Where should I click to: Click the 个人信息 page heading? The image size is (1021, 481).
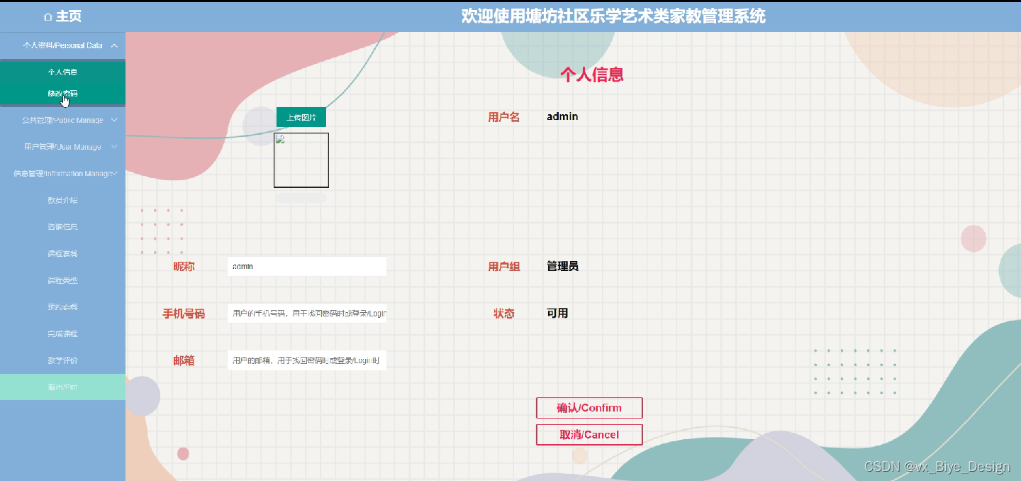(592, 74)
